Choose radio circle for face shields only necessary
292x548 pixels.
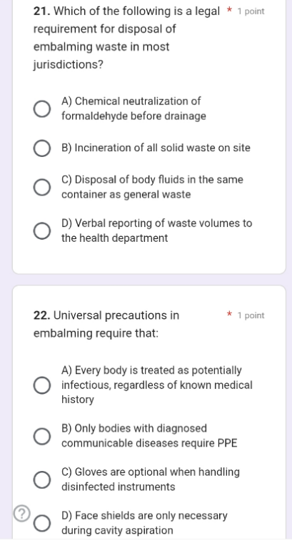pos(42,523)
